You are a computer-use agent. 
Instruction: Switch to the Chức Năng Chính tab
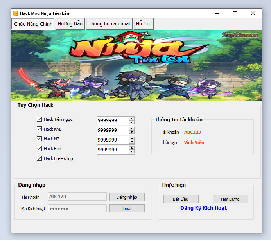point(33,24)
